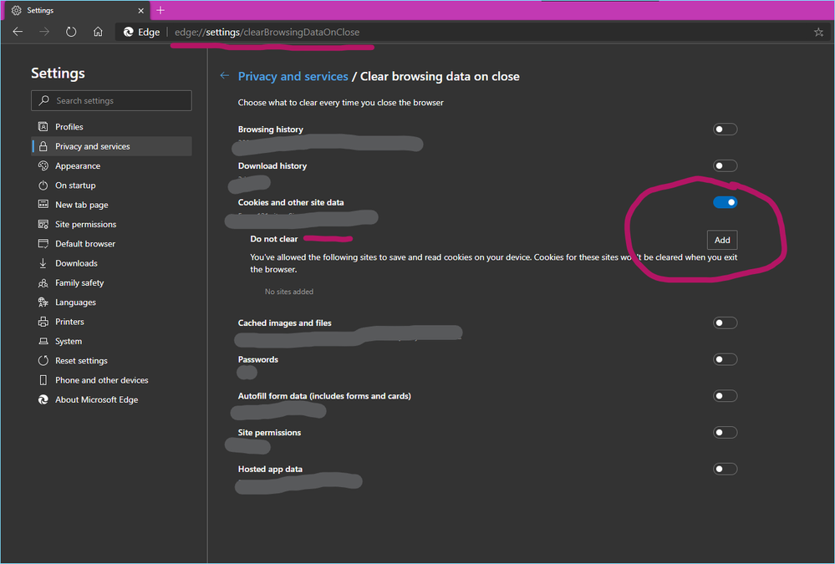Click the Appearance palette icon
835x564 pixels.
pyautogui.click(x=43, y=165)
